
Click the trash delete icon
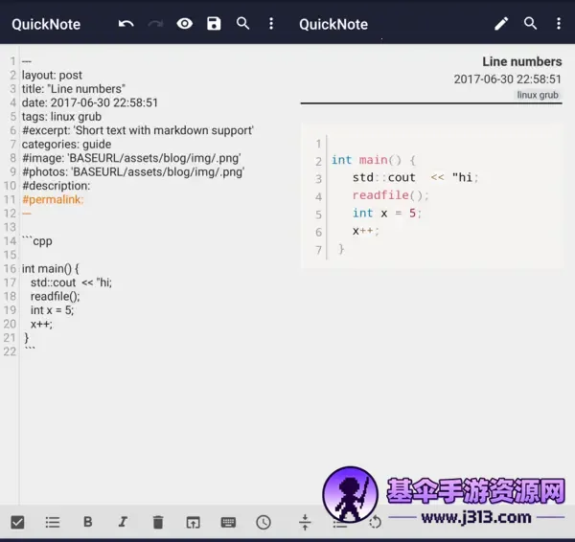coord(158,522)
